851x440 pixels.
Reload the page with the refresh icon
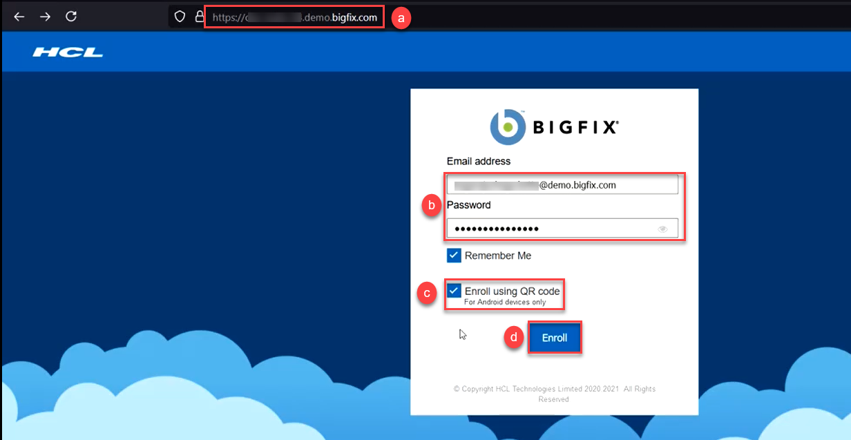(70, 17)
